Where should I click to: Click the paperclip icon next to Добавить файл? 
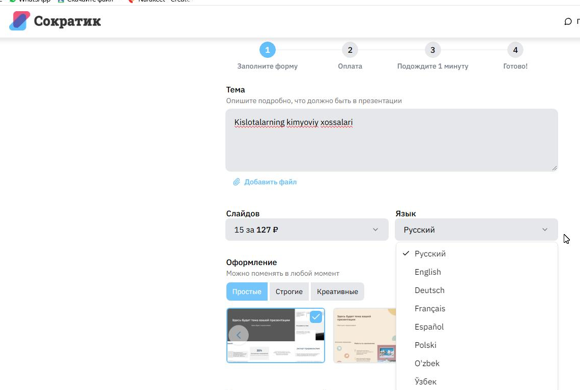[237, 182]
